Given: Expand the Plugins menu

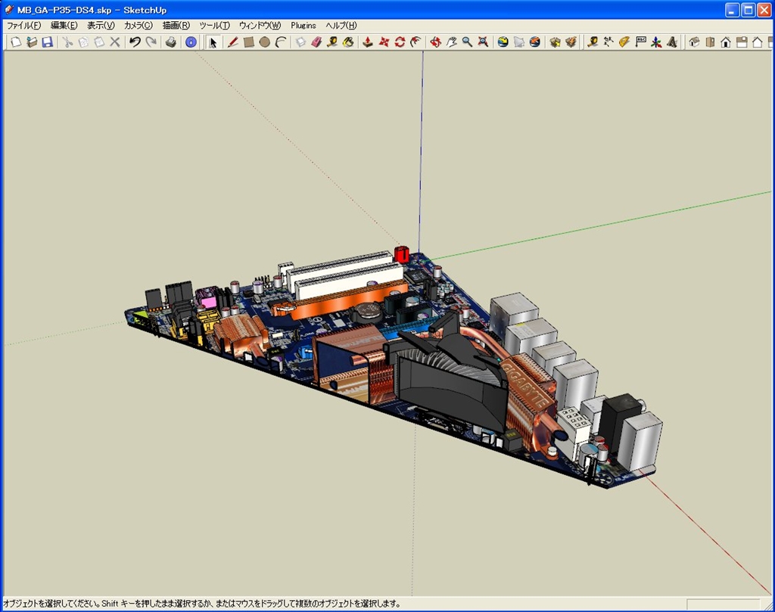Looking at the screenshot, I should point(303,26).
